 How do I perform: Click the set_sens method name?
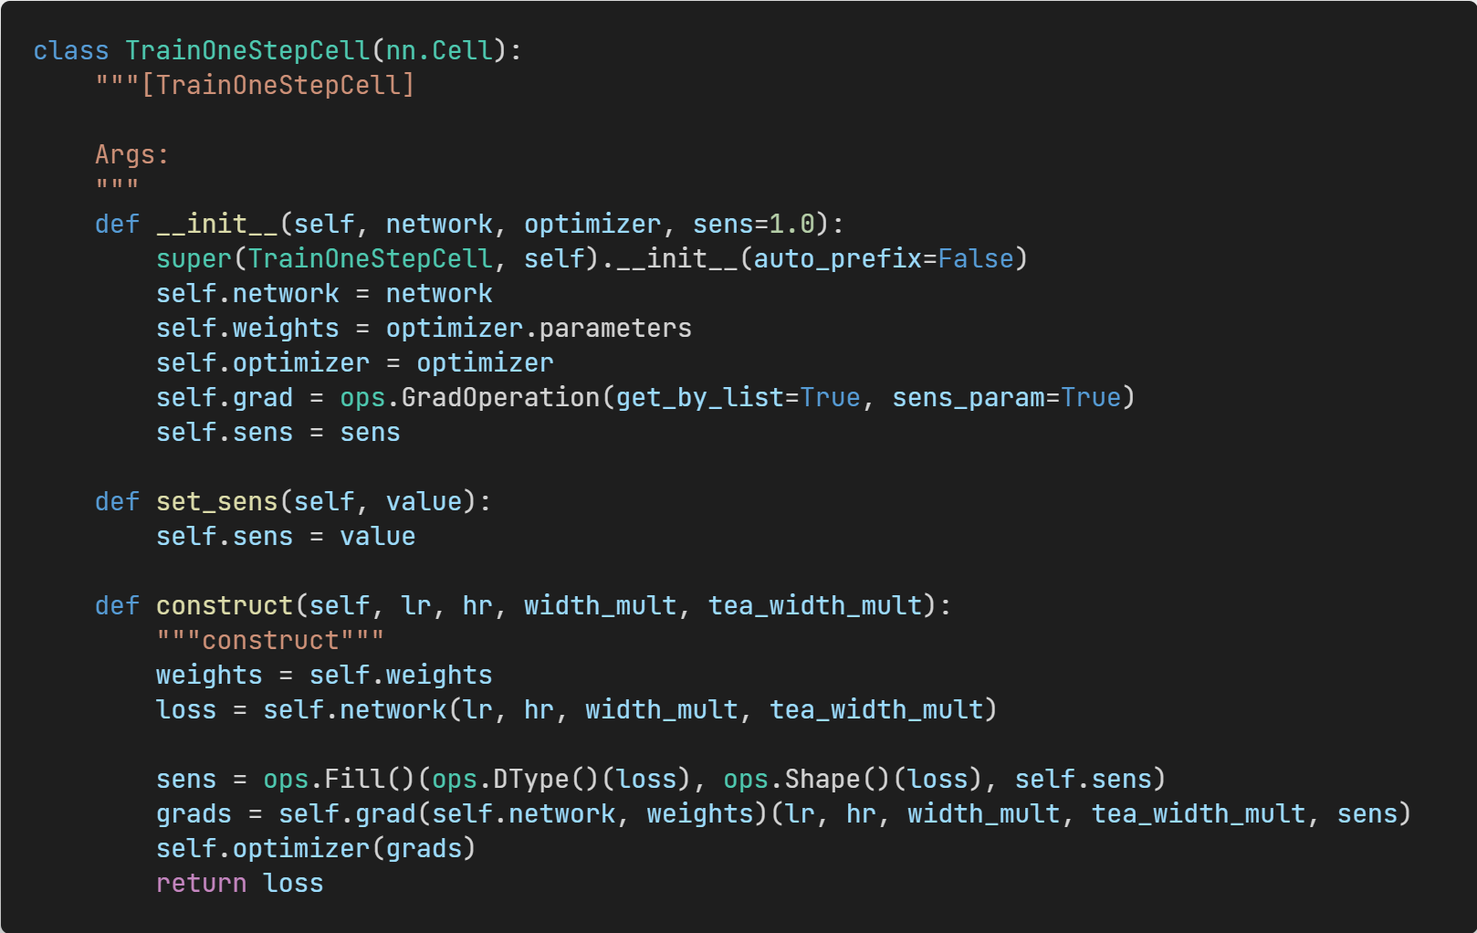[x=217, y=501]
